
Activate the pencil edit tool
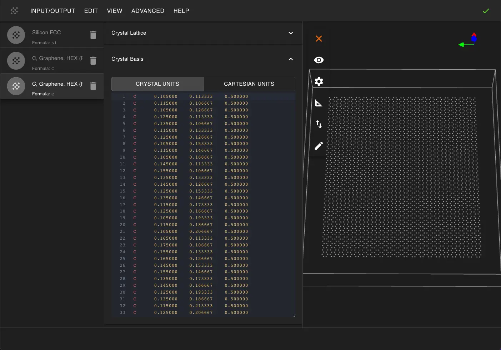(319, 146)
